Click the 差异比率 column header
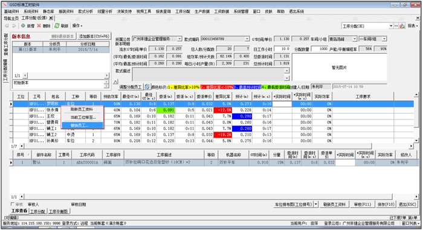Image resolution: width=423 pixels, height=230 pixels. click(x=223, y=97)
